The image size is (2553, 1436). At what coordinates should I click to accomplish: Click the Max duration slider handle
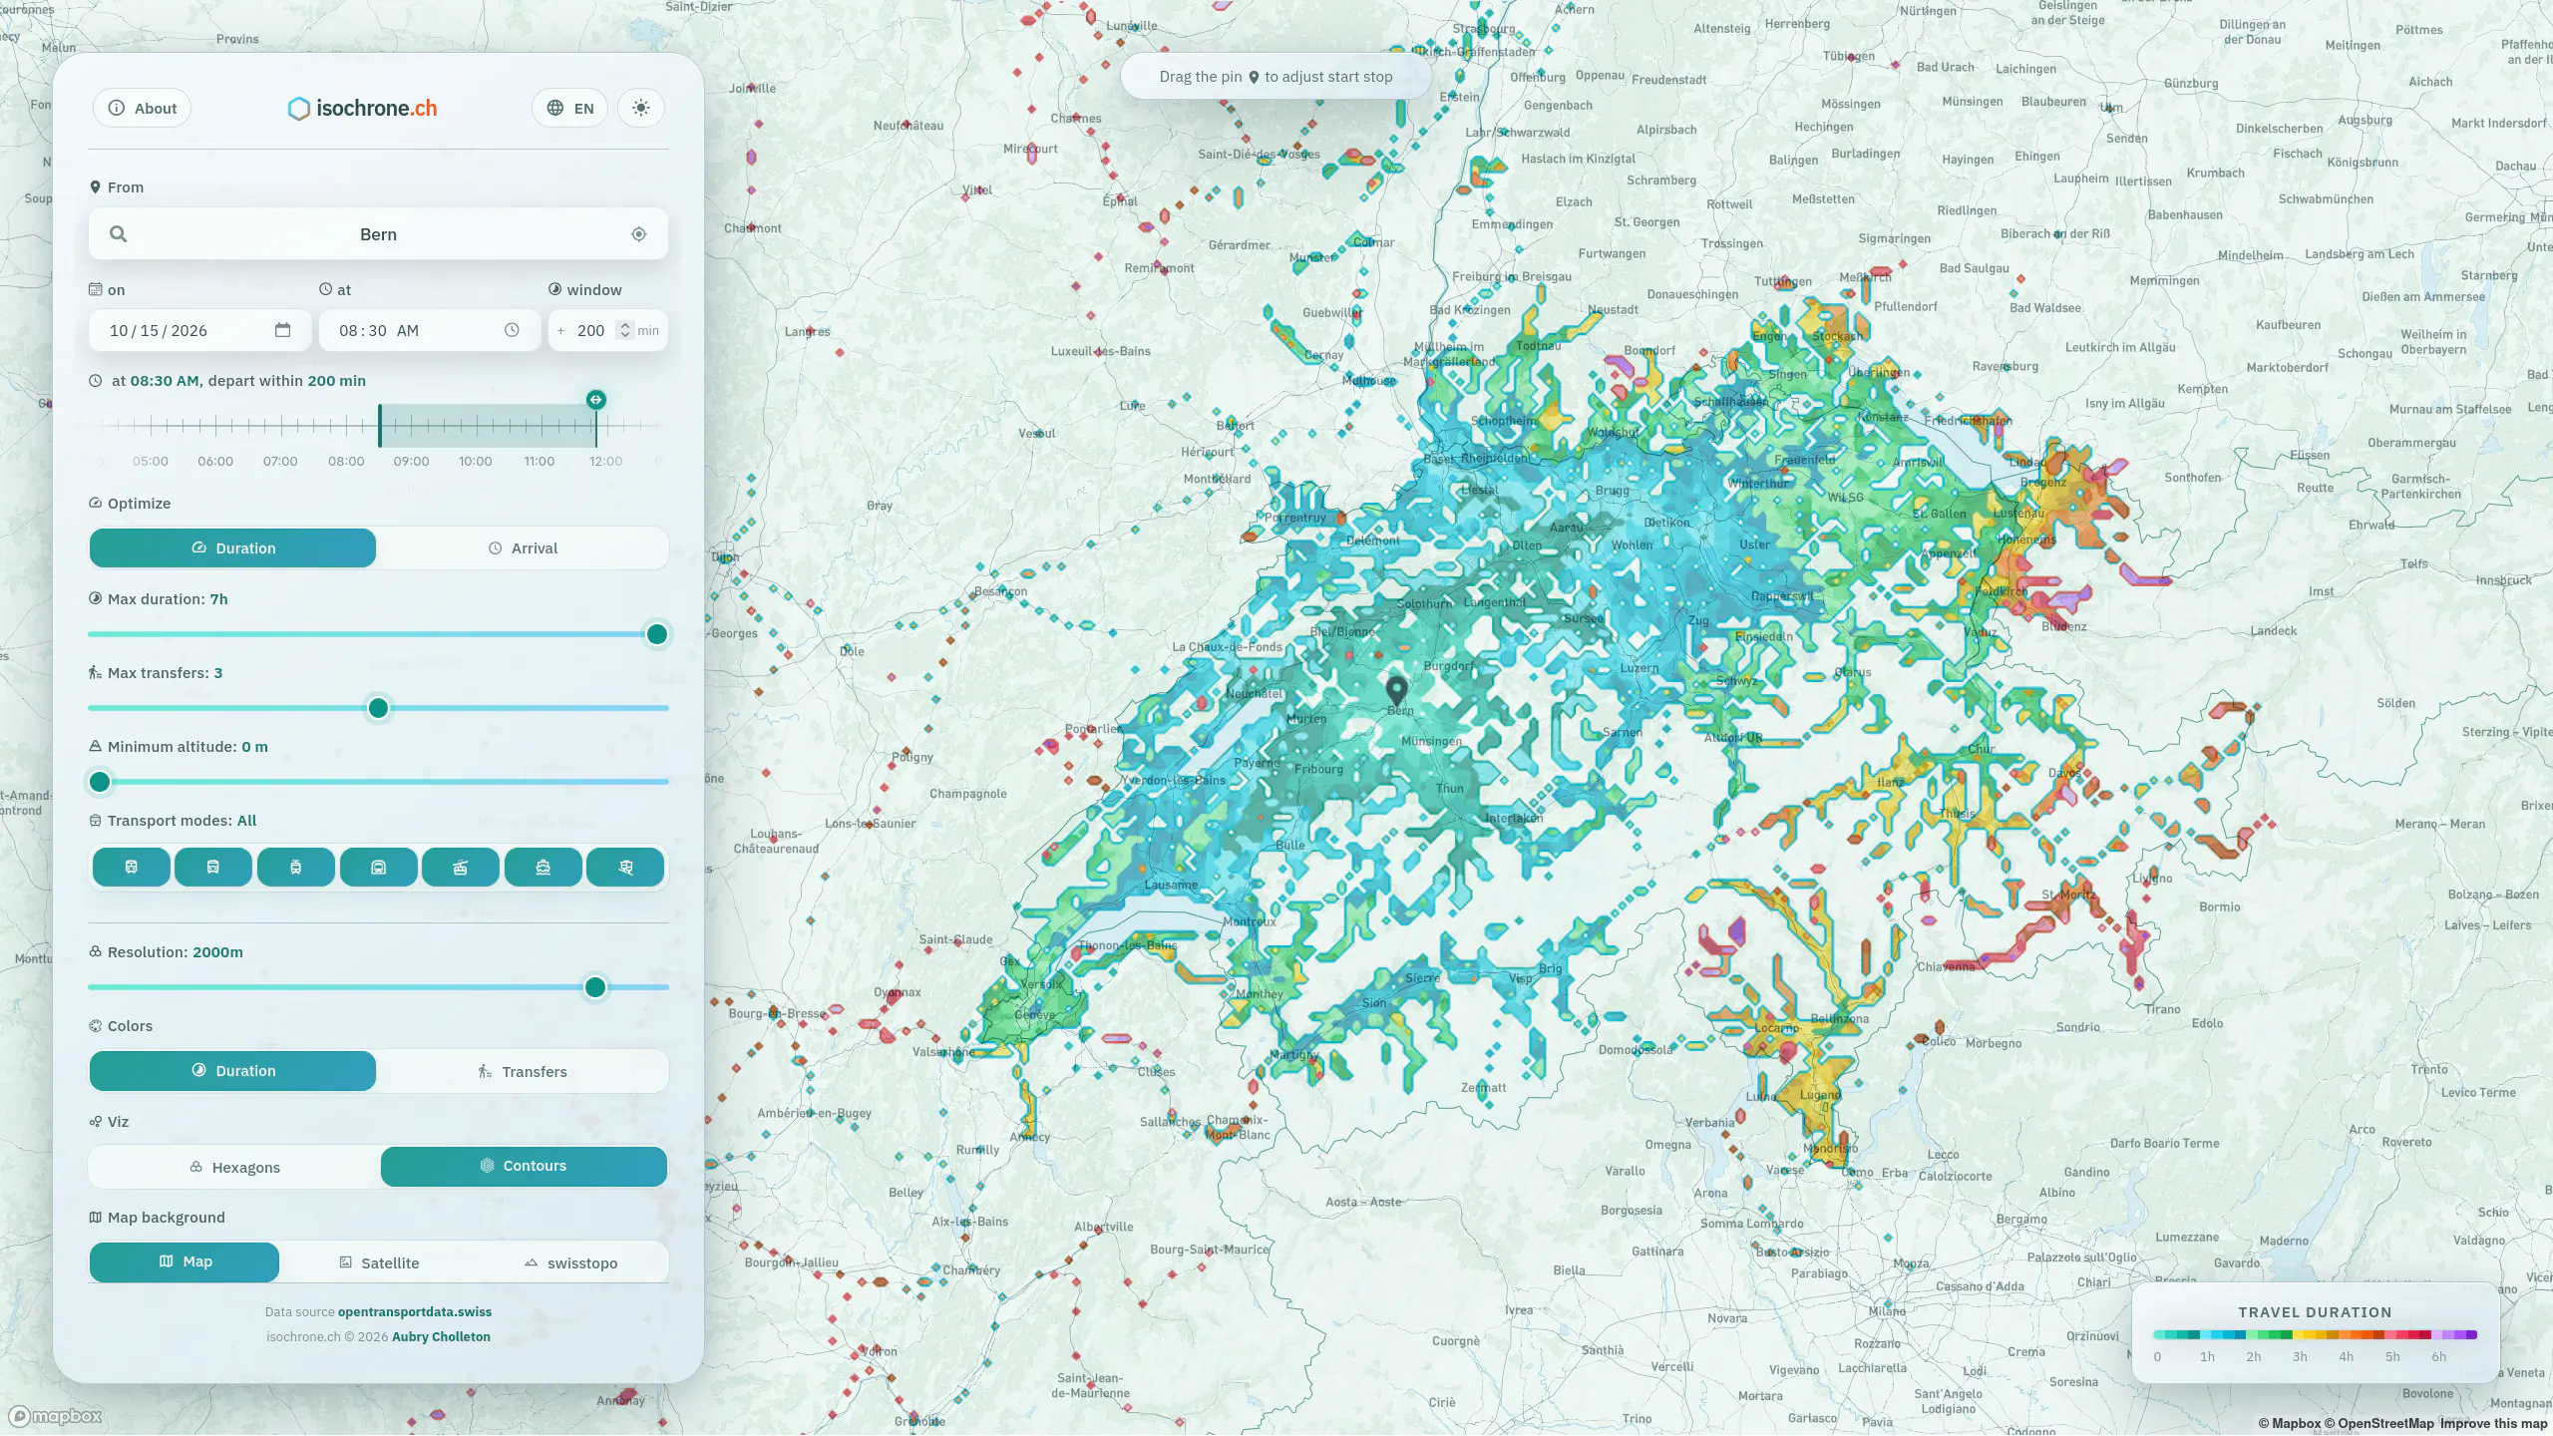pos(657,634)
